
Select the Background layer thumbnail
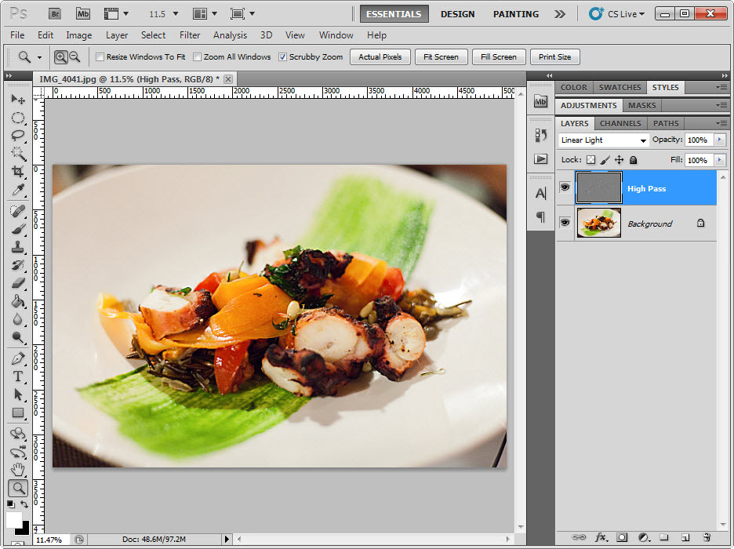598,224
